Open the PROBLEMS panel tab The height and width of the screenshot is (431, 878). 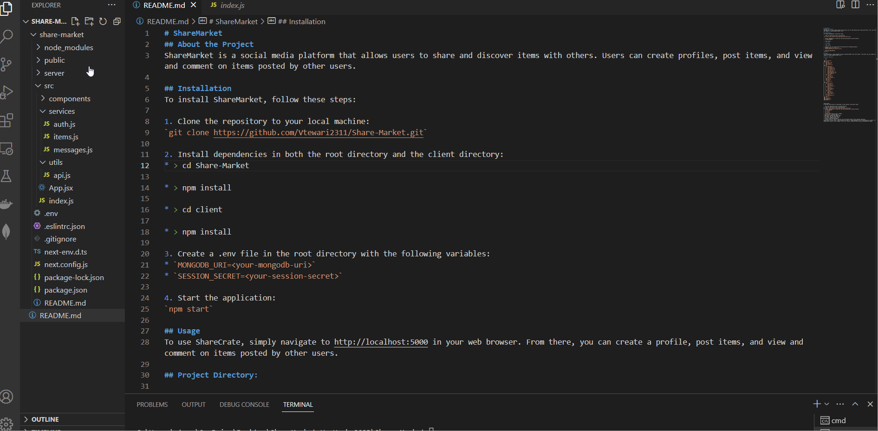pyautogui.click(x=152, y=405)
